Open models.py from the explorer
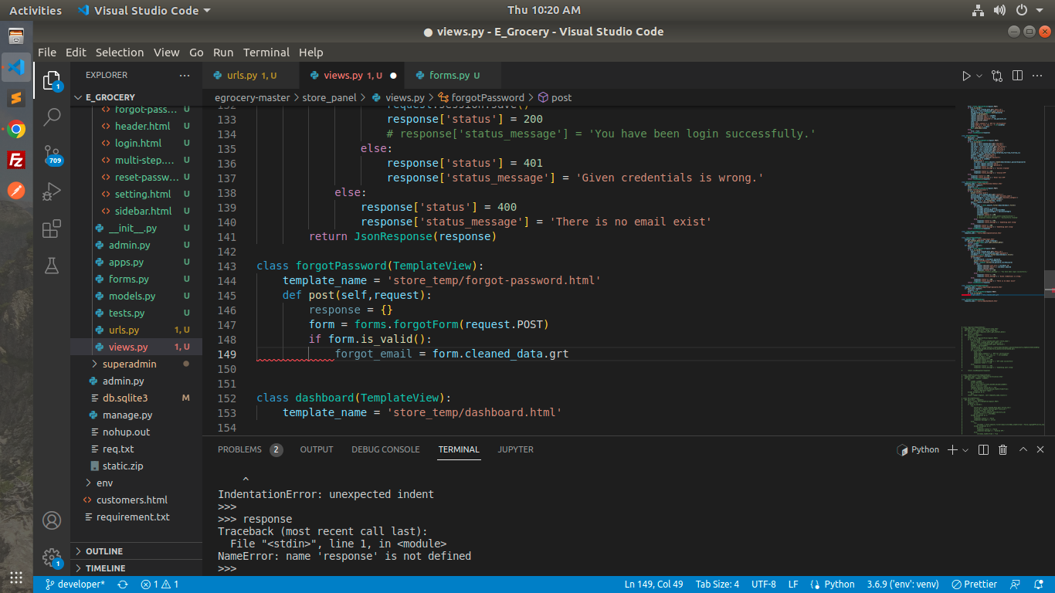 (x=132, y=296)
